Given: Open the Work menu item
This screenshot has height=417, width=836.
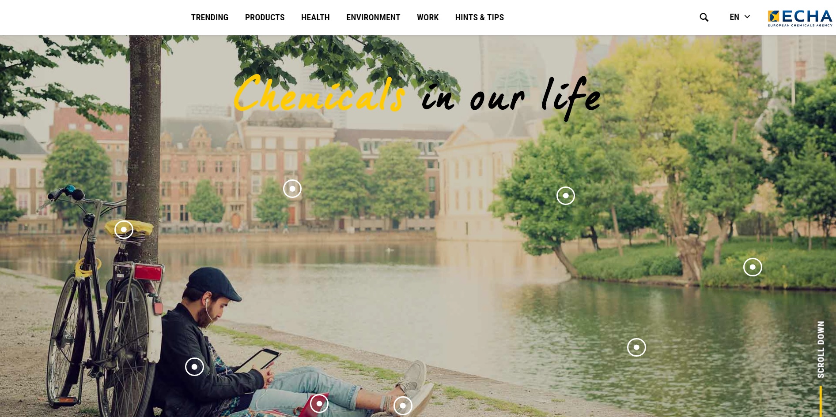Looking at the screenshot, I should (x=428, y=18).
